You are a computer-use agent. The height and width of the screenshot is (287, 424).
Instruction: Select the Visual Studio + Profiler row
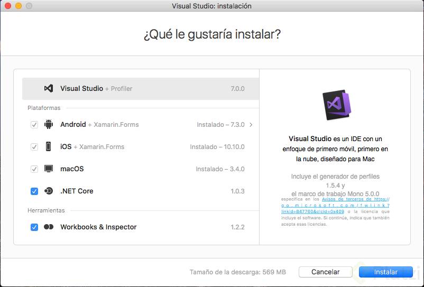tap(141, 89)
